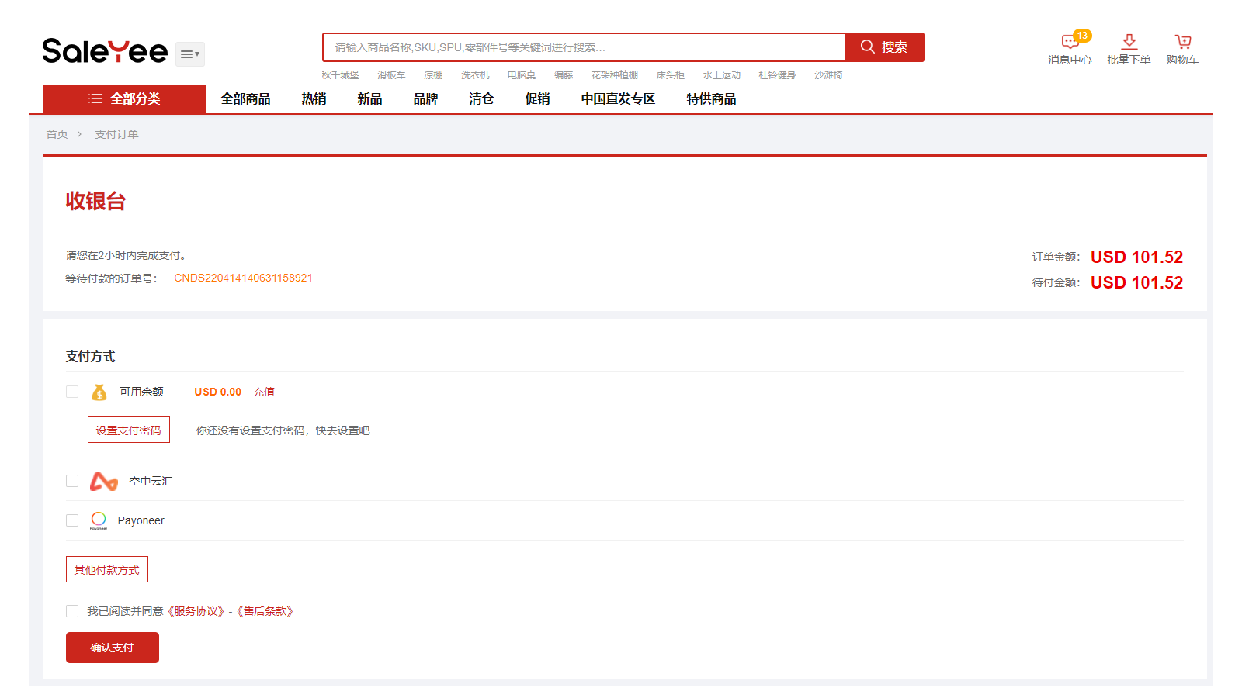Image resolution: width=1242 pixels, height=698 pixels.
Task: Click the 充值 recharge link
Action: (264, 392)
